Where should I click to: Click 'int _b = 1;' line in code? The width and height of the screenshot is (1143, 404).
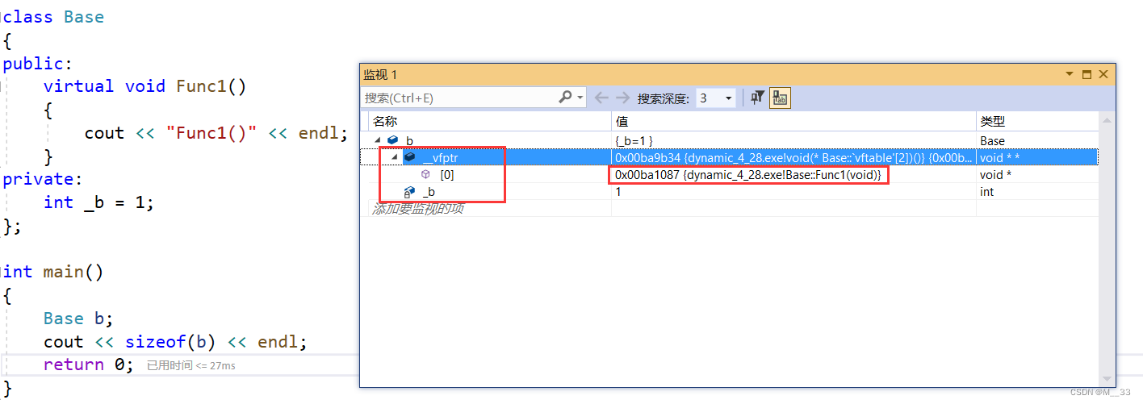(x=98, y=202)
